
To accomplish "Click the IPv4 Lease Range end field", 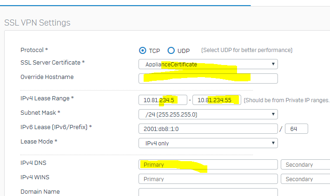I will click(217, 100).
